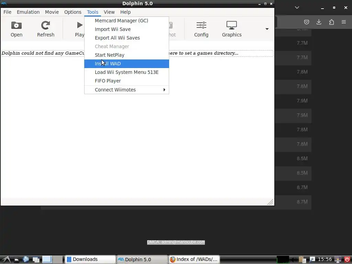Image resolution: width=352 pixels, height=264 pixels.
Task: Open the Graphics settings icon
Action: (232, 29)
